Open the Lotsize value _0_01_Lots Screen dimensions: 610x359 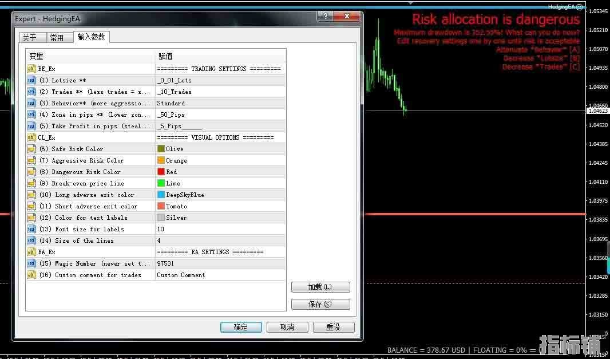(x=175, y=80)
